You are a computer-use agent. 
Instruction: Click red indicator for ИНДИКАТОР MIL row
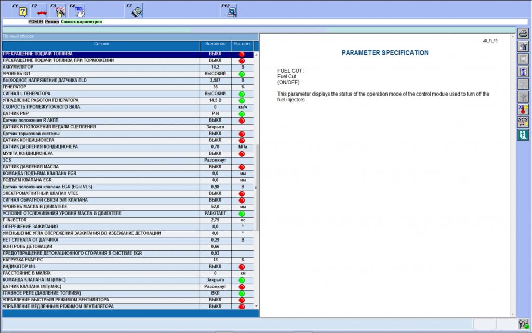(x=242, y=267)
